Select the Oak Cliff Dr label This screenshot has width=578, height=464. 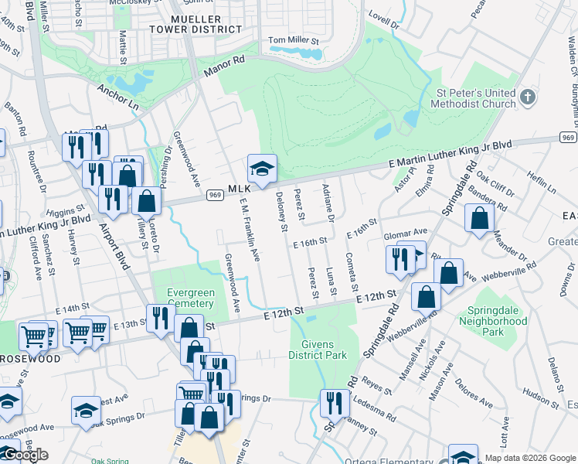(495, 184)
